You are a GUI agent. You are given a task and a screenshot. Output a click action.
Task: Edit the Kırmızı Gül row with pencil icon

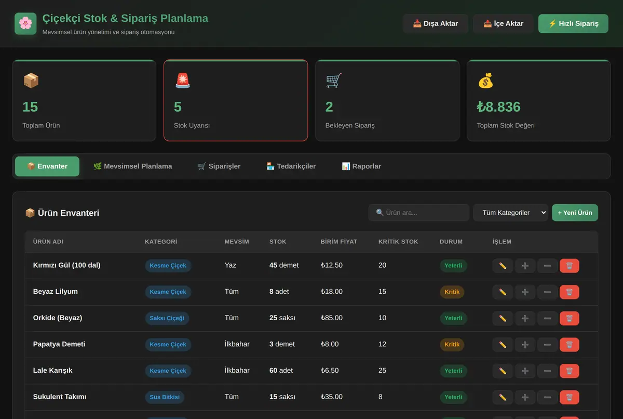(503, 266)
